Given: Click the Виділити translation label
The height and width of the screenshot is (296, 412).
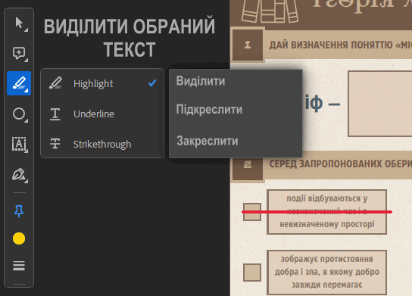Looking at the screenshot, I should 201,81.
